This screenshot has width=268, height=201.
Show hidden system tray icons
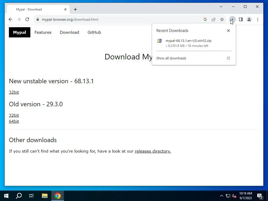pos(221,196)
